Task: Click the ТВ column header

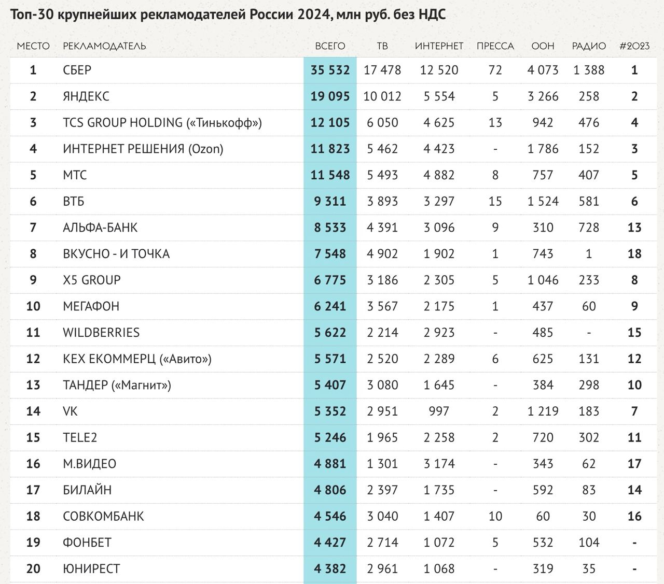Action: (x=382, y=46)
